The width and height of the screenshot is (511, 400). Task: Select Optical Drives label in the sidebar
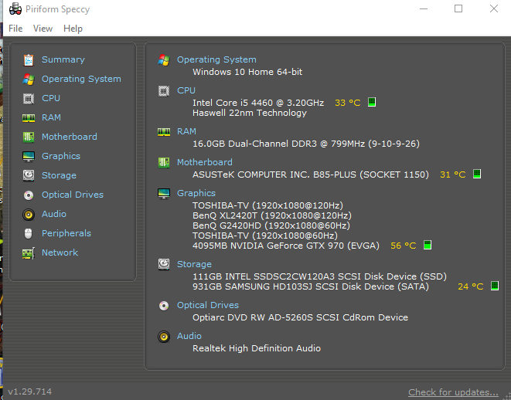(x=73, y=195)
